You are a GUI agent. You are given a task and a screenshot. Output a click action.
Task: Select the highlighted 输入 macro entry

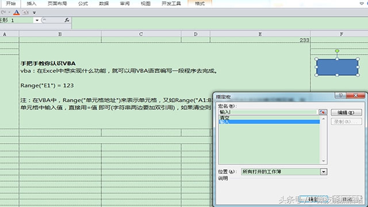click(269, 122)
